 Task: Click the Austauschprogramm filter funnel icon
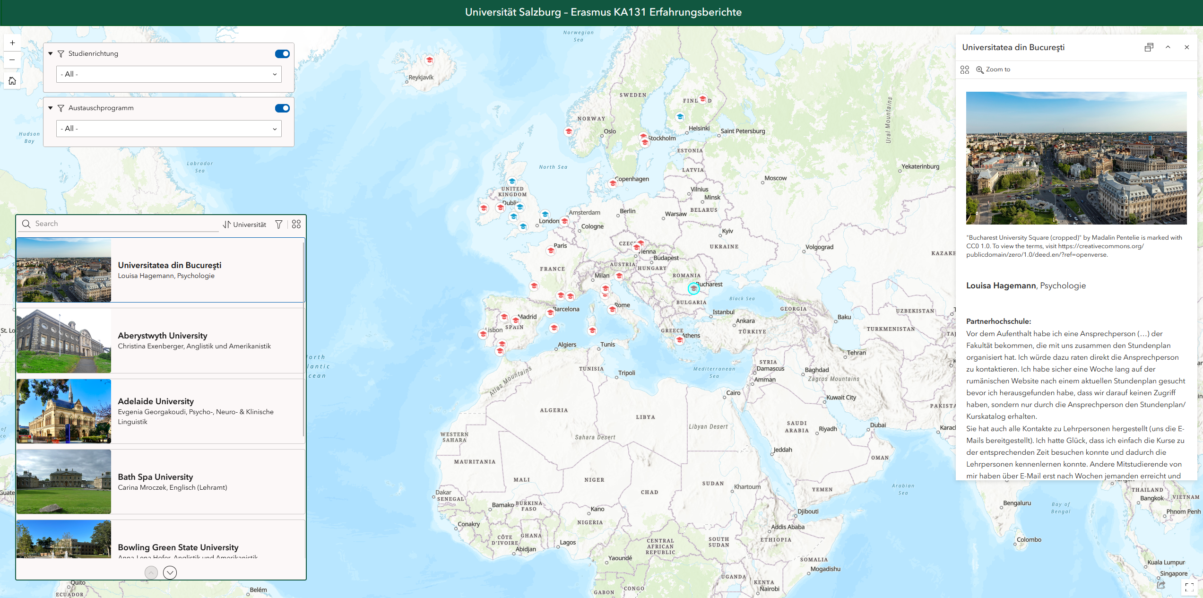click(61, 108)
